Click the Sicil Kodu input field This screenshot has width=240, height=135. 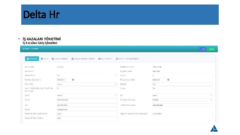tap(87, 71)
